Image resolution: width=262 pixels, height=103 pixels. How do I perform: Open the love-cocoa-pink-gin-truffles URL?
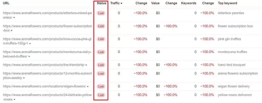[x=47, y=39]
